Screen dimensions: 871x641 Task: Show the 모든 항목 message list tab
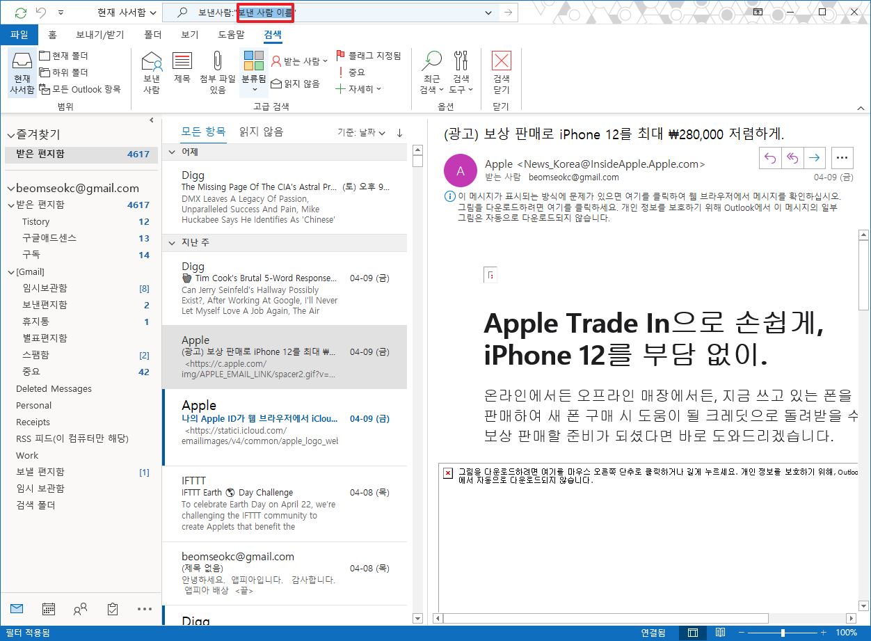203,132
